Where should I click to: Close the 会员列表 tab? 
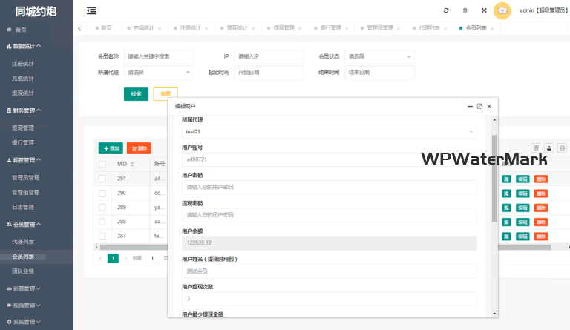[x=492, y=27]
